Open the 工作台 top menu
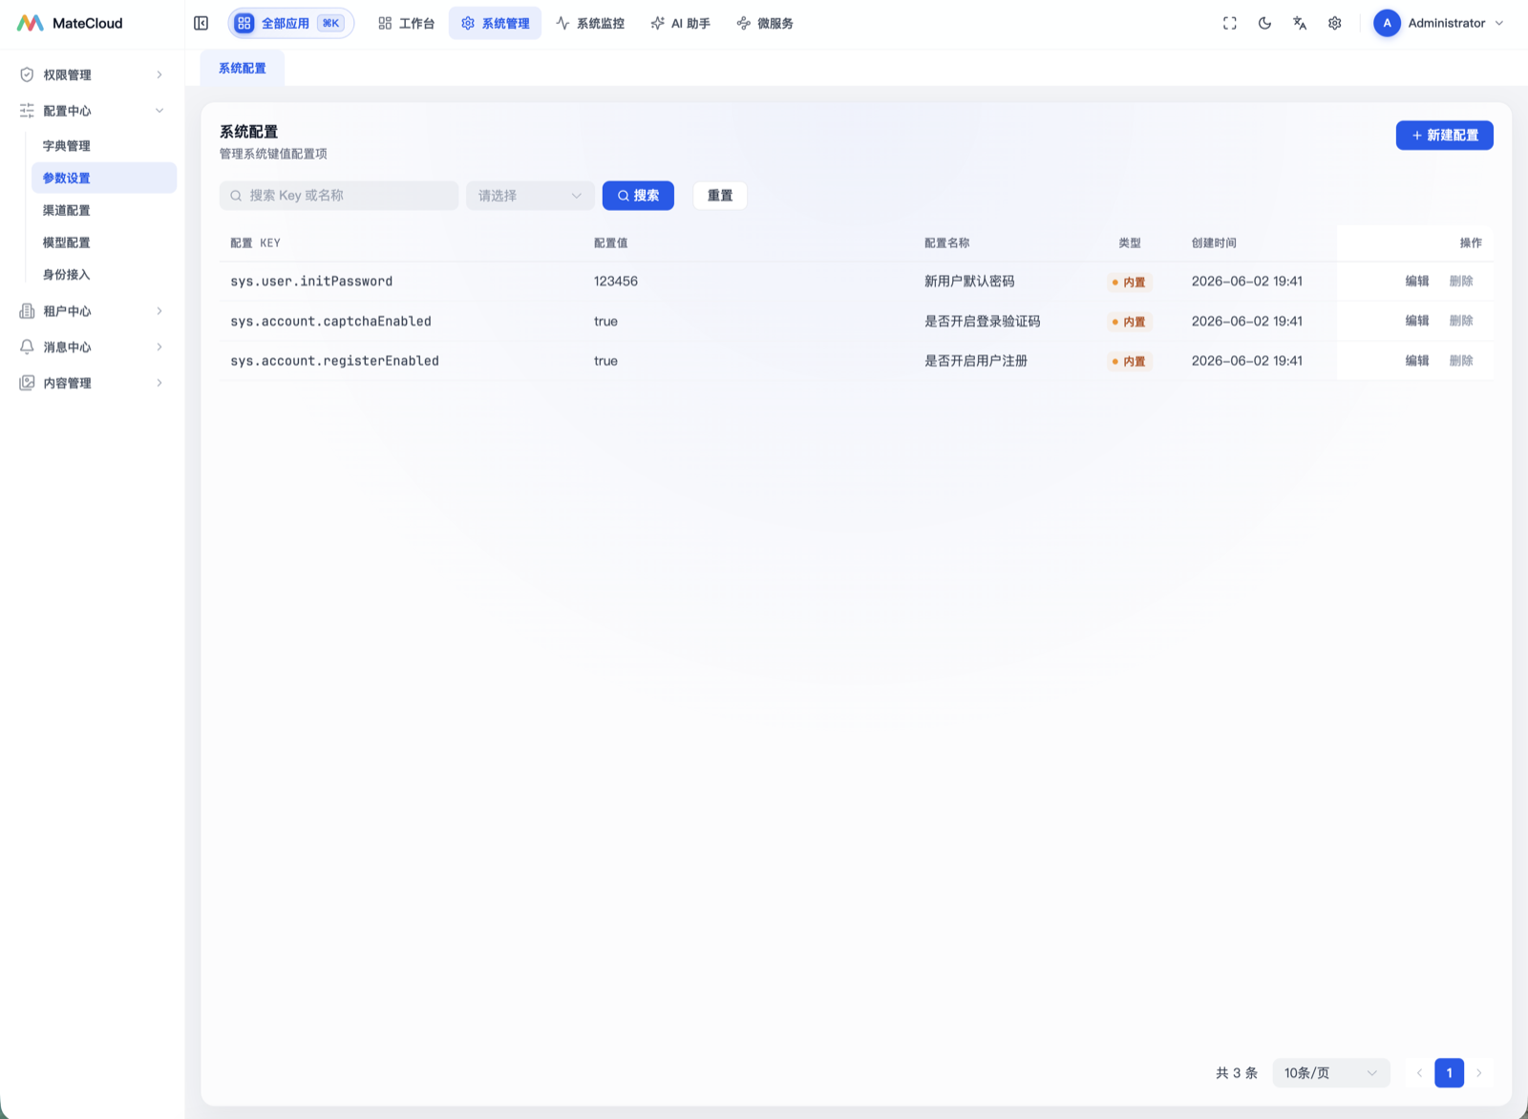This screenshot has width=1528, height=1119. click(x=406, y=23)
